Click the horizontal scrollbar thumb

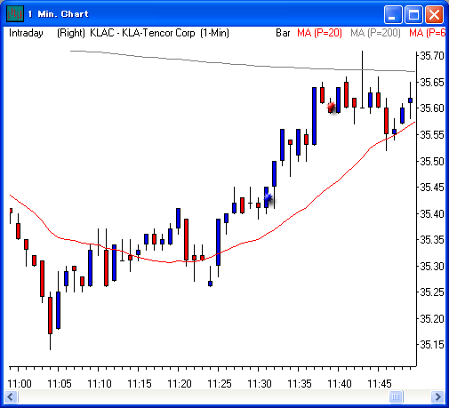[396, 396]
